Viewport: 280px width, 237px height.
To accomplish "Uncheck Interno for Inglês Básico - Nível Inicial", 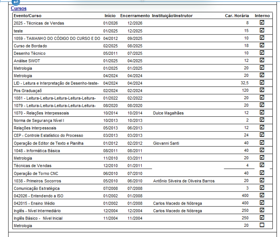I will tap(262, 218).
